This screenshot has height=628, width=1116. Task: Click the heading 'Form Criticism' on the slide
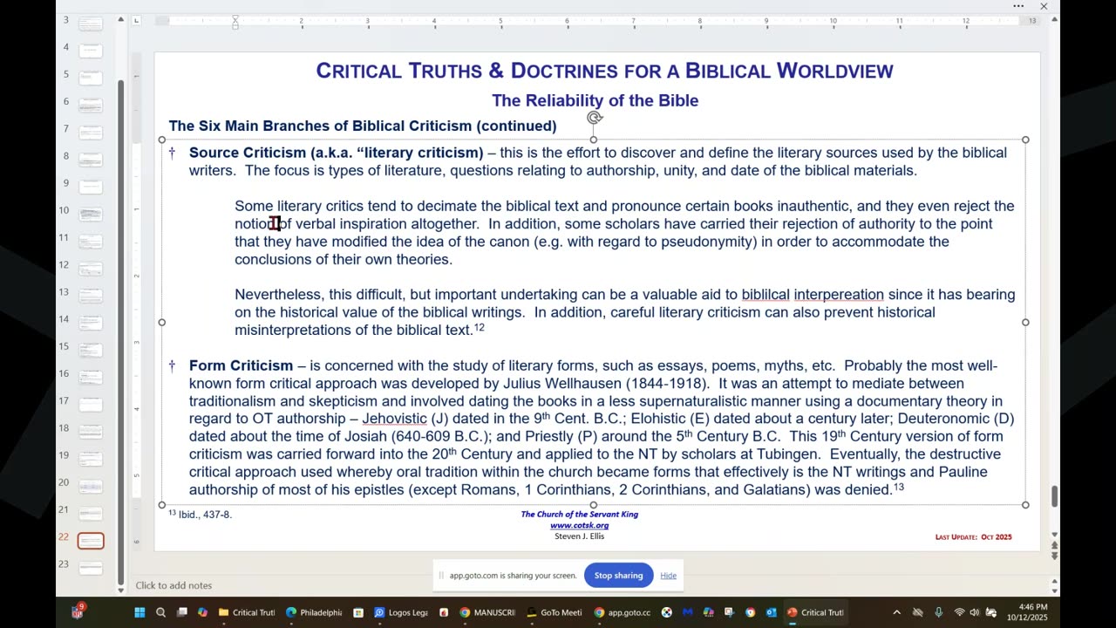(x=241, y=365)
